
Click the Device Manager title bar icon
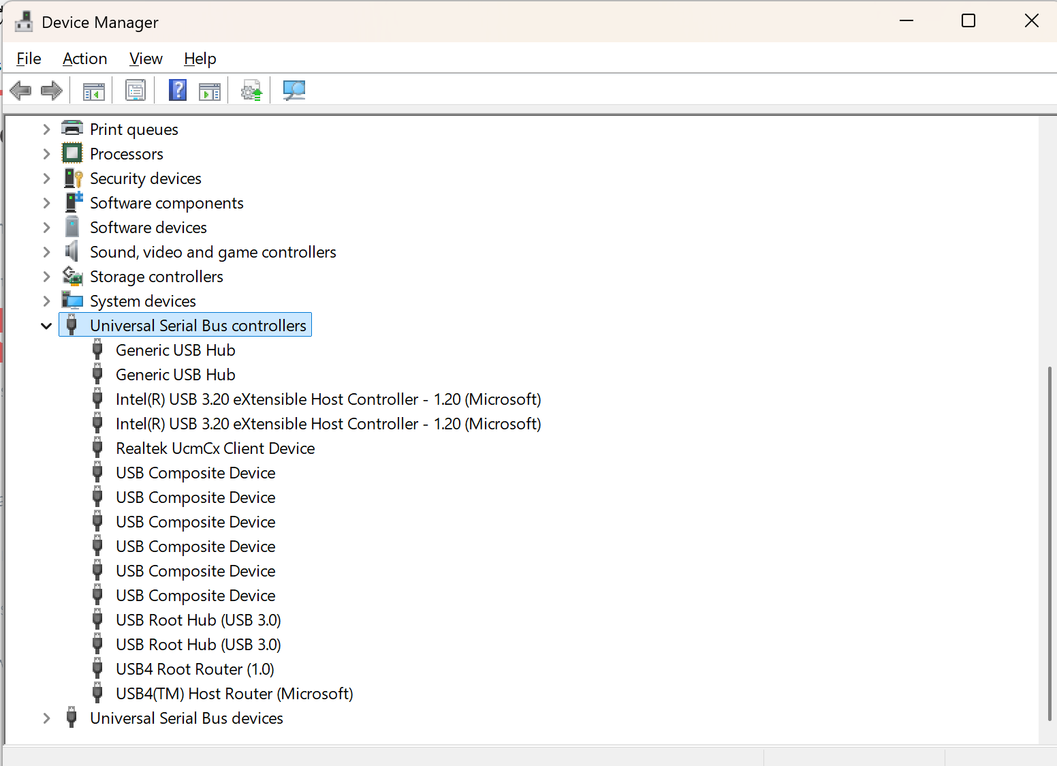click(24, 22)
